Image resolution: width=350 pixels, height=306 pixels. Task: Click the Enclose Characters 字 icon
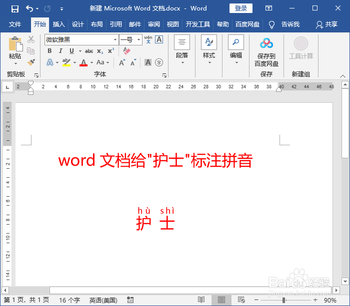click(159, 62)
